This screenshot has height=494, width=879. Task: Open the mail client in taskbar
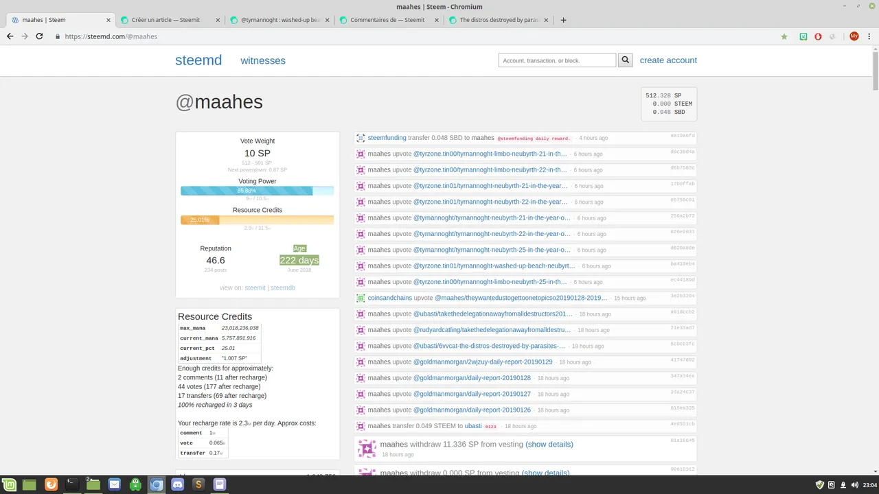click(x=114, y=484)
